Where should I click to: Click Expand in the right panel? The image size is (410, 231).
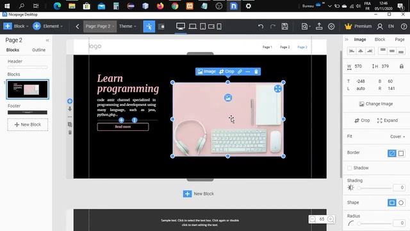coord(387,121)
